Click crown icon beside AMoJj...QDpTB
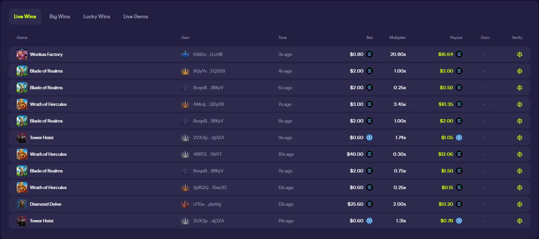 185,104
